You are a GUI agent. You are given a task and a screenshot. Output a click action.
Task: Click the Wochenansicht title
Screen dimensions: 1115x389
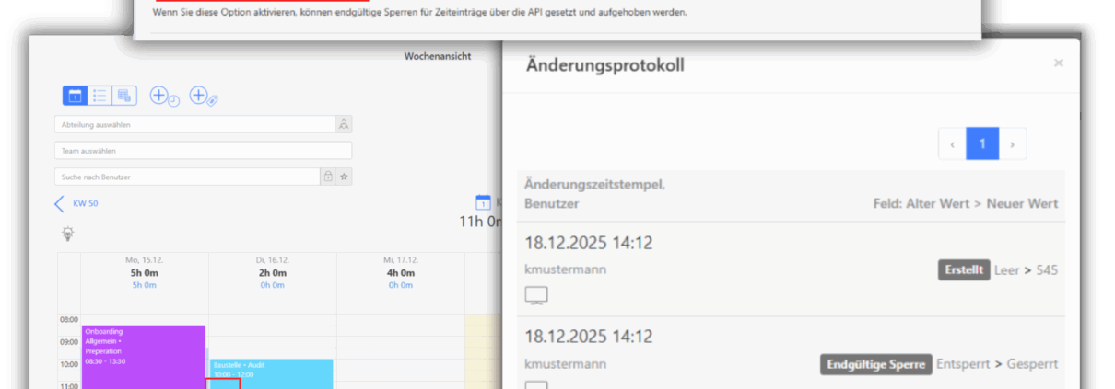click(438, 56)
